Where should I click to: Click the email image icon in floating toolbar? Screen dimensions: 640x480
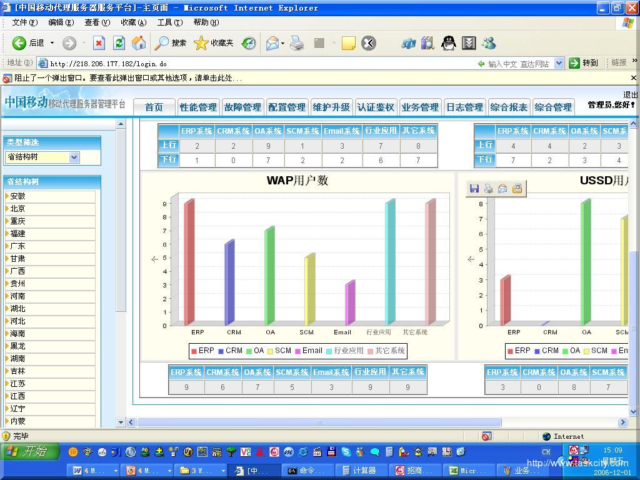502,189
